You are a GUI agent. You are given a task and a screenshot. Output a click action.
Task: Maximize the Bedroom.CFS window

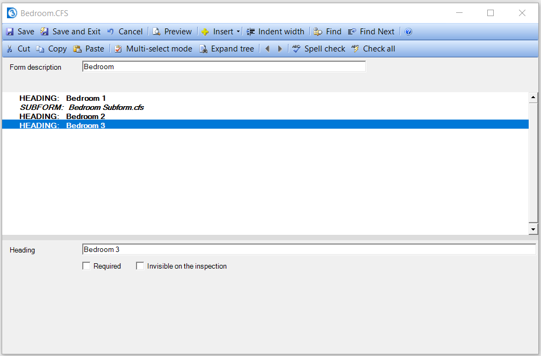(490, 13)
